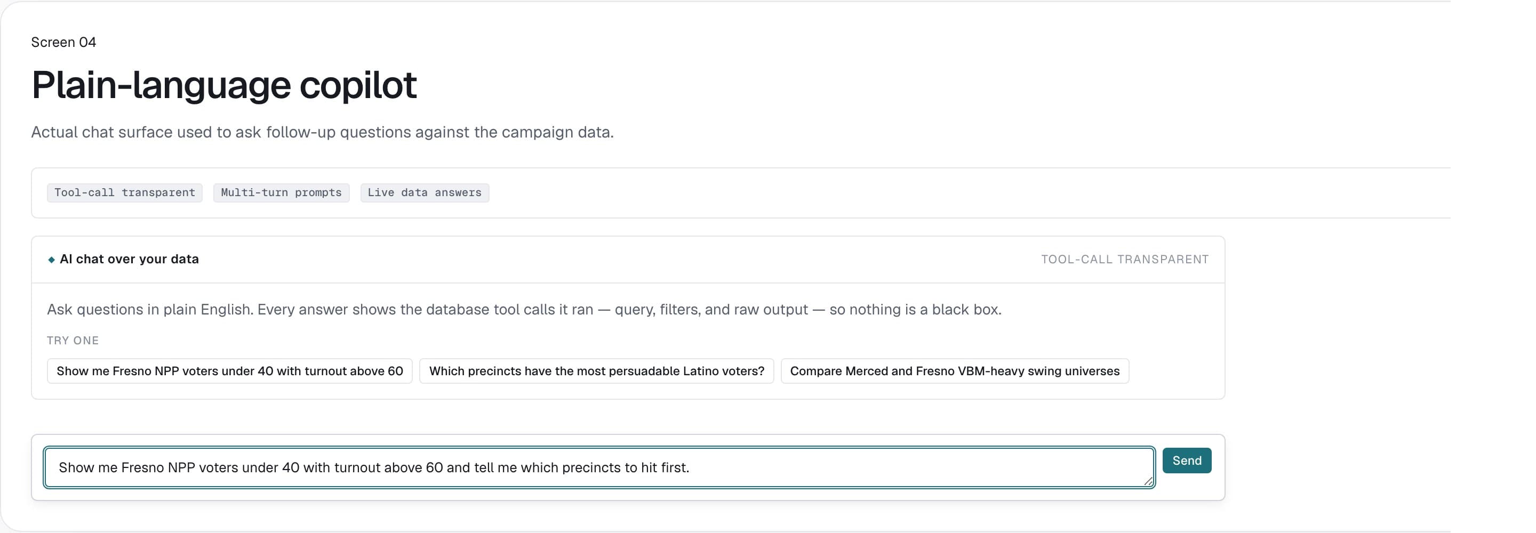Screen dimensions: 1536x533
Task: Choose the Merced and Fresno comparison prompt
Action: coord(954,370)
